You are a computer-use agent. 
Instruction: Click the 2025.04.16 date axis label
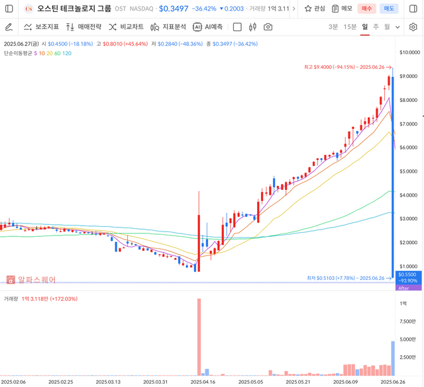tap(203, 382)
